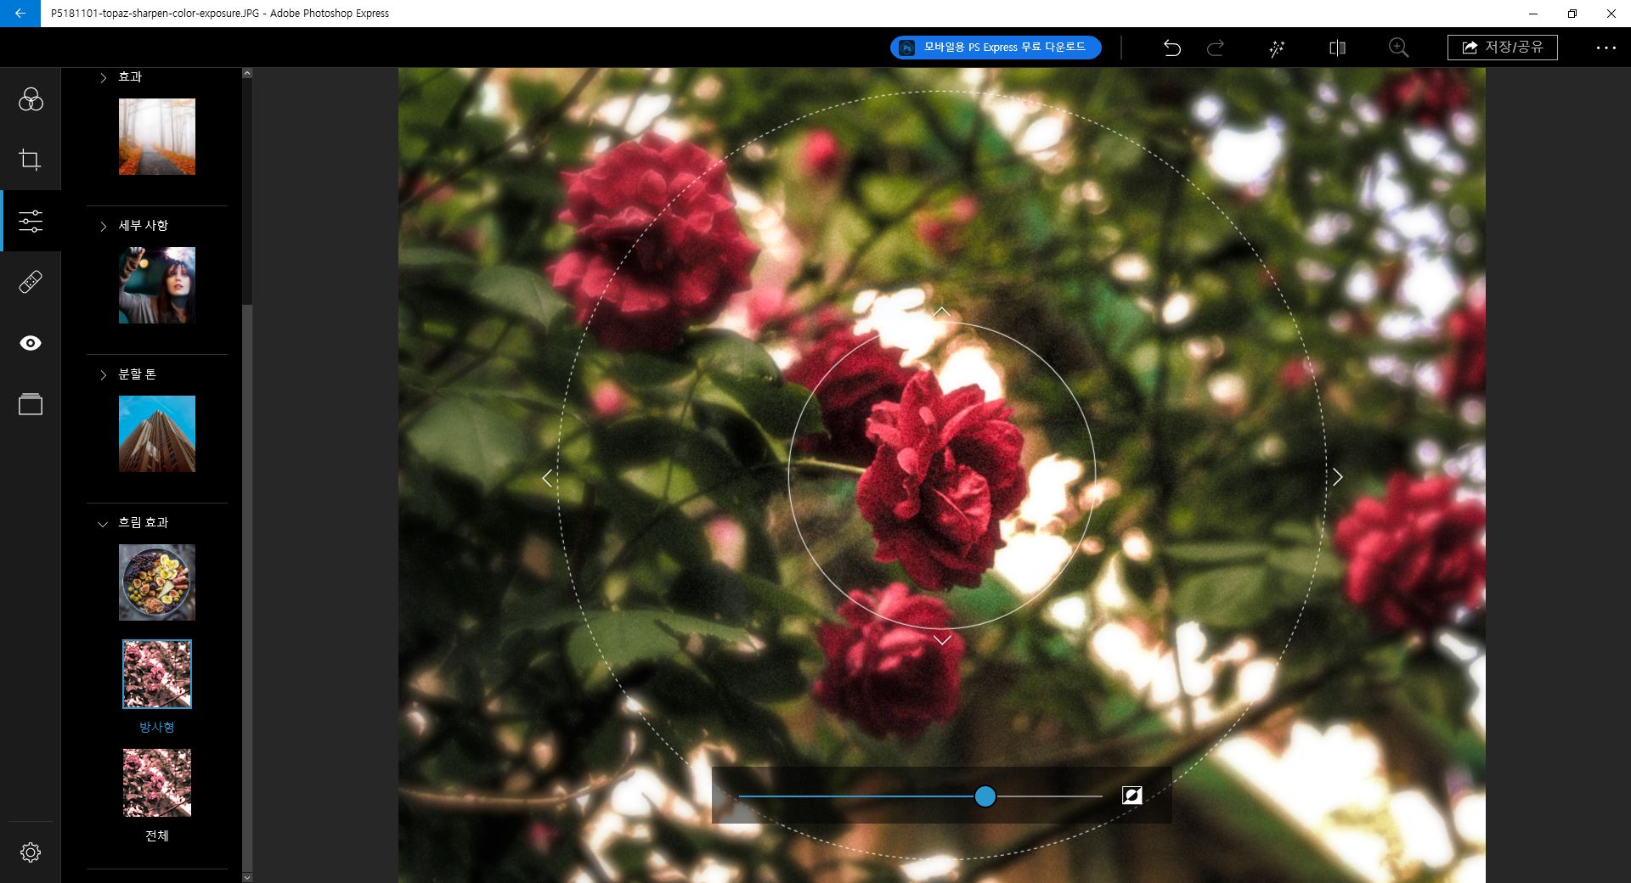
Task: Click the 세부 사항 section title
Action: [x=144, y=226]
